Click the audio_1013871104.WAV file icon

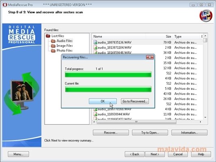click(x=95, y=47)
